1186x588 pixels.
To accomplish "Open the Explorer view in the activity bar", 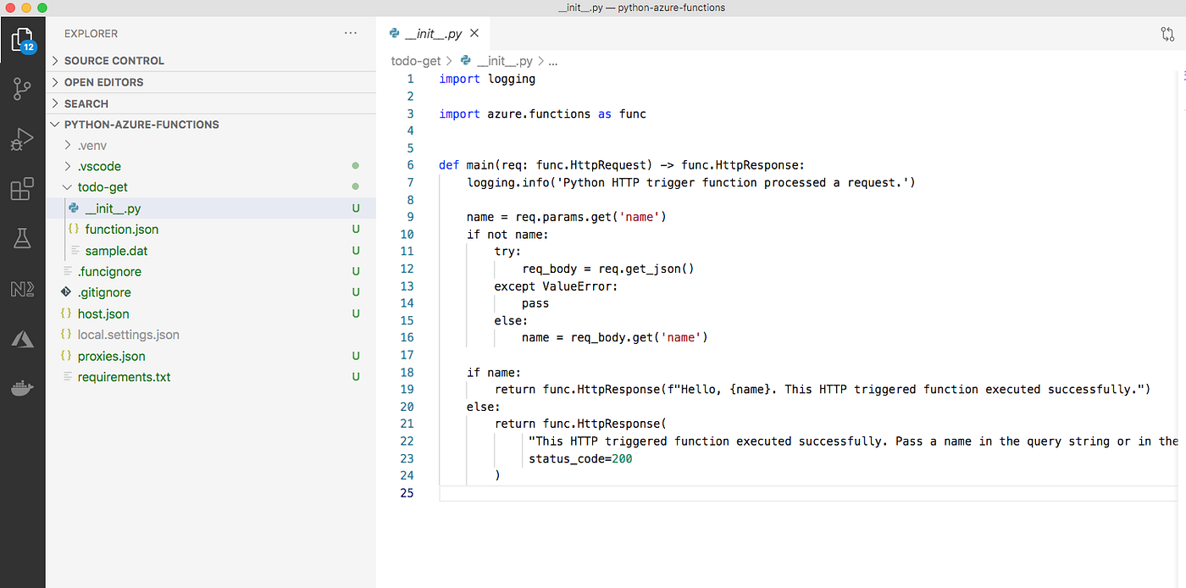I will pyautogui.click(x=22, y=39).
